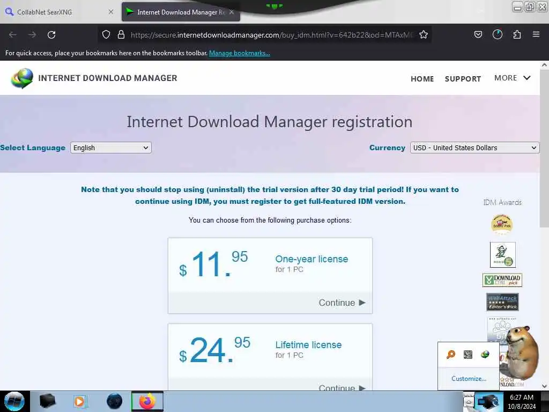The width and height of the screenshot is (549, 412).
Task: Click the camera monitor tray icon
Action: click(x=488, y=402)
